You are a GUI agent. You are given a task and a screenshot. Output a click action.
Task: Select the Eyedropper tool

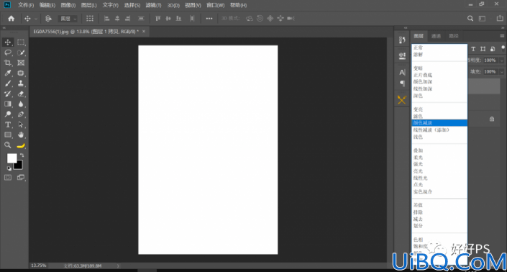[8, 73]
